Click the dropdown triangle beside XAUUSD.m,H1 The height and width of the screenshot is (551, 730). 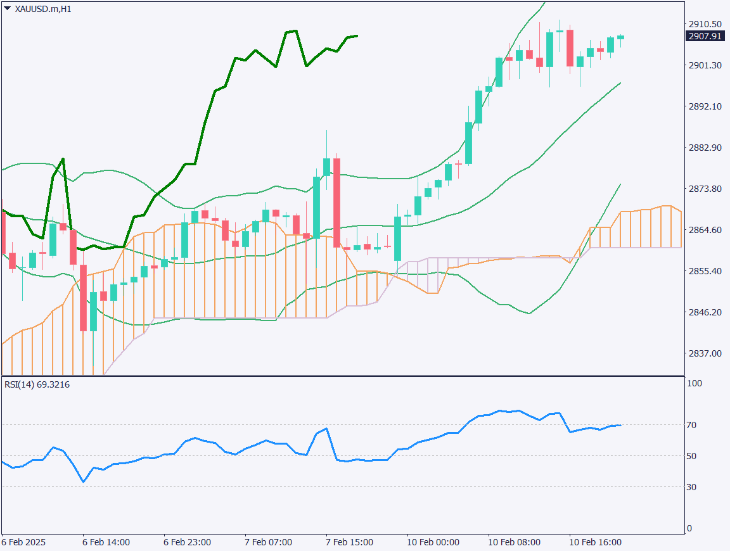(7, 9)
